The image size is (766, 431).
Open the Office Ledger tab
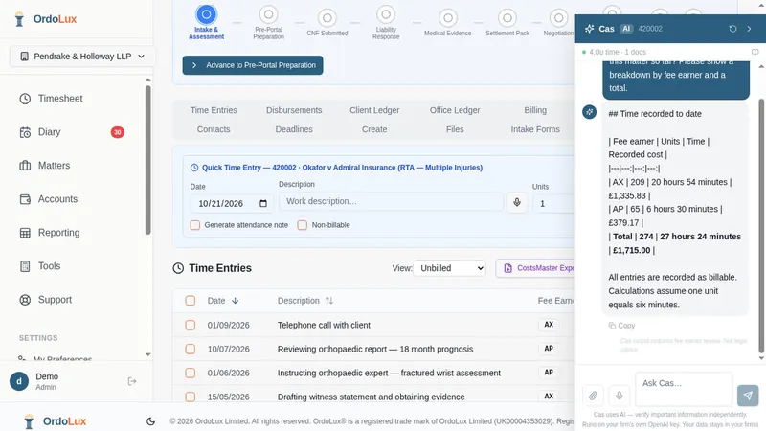(x=455, y=110)
